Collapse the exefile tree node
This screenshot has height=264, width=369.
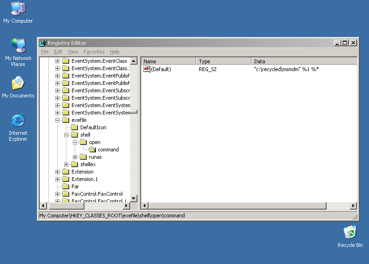pos(58,120)
